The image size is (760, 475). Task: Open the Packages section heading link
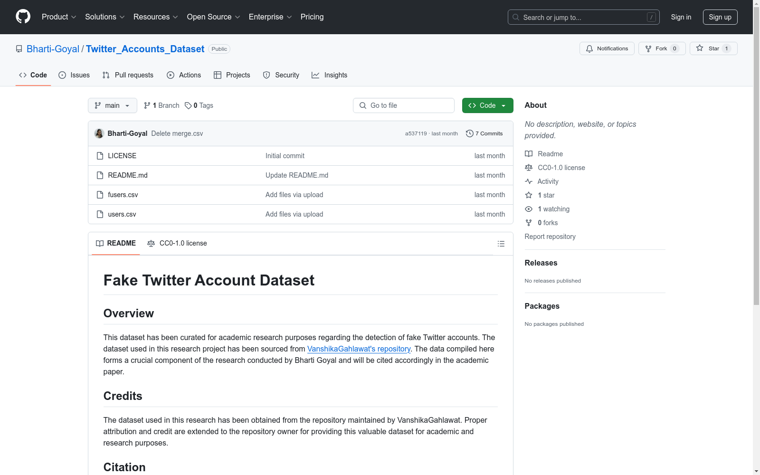click(542, 306)
